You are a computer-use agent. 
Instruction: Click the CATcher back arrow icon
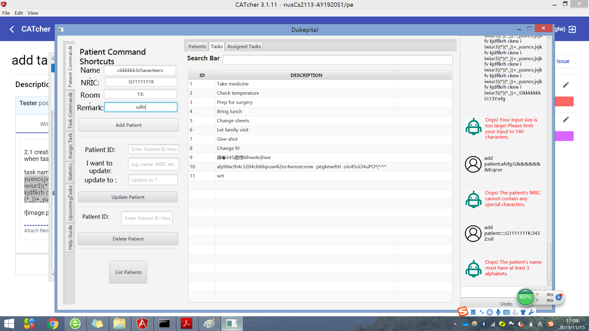tap(12, 29)
